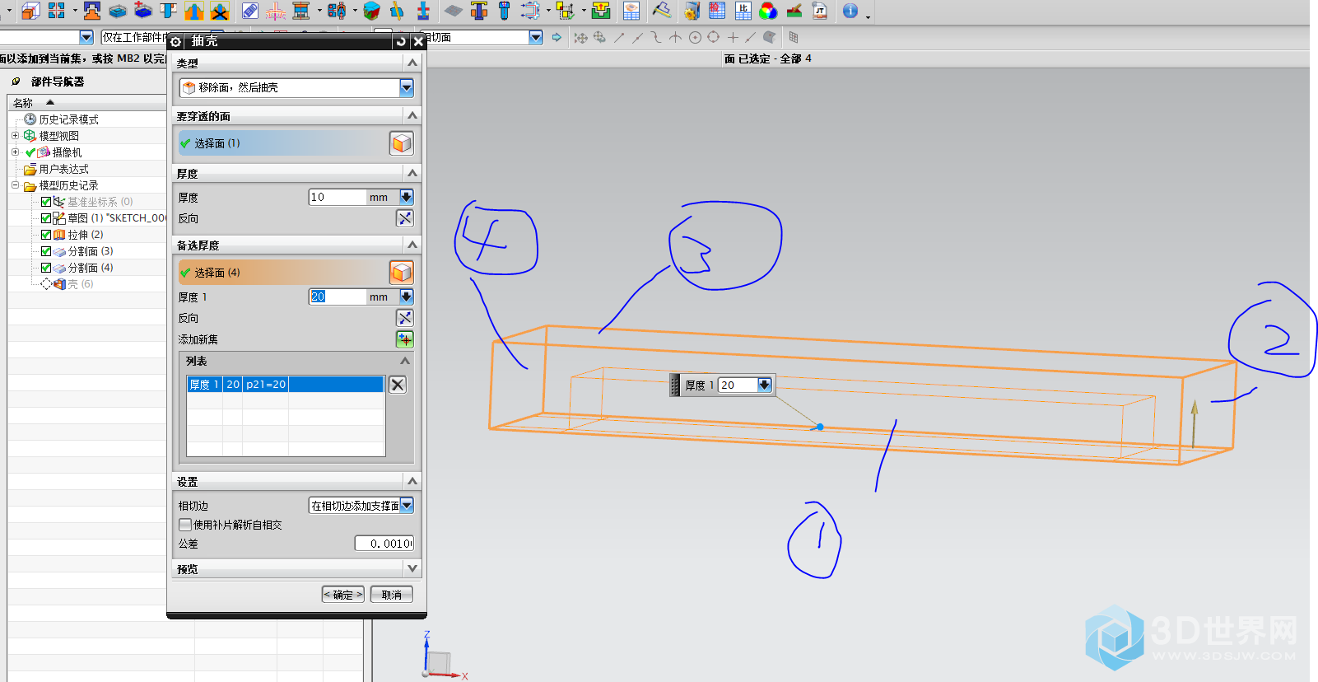Click the 添加新集 add new set icon

pos(405,339)
